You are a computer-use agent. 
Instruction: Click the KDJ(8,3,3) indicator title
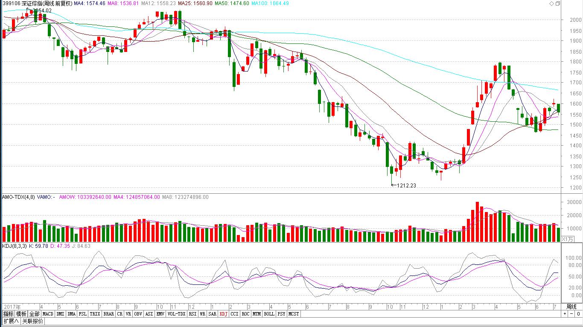tap(14, 246)
